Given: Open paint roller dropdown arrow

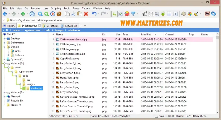Looking at the screenshot, I should pos(201,14).
